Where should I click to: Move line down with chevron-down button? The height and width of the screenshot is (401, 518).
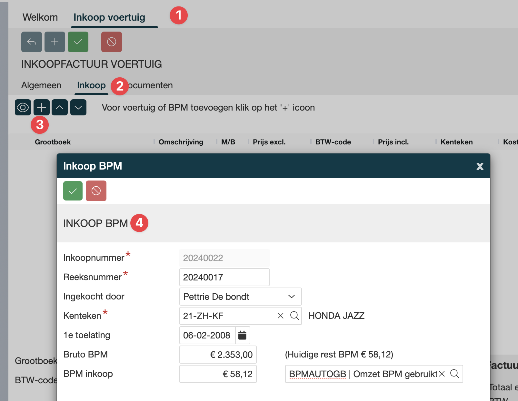[x=78, y=107]
